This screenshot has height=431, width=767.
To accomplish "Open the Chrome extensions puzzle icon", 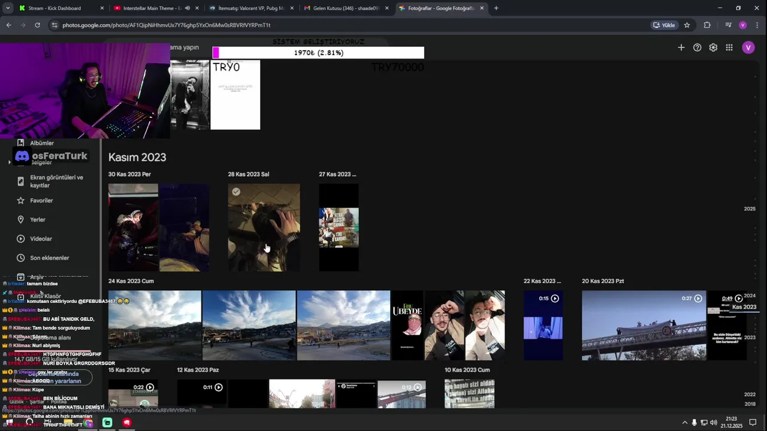I will pyautogui.click(x=707, y=25).
